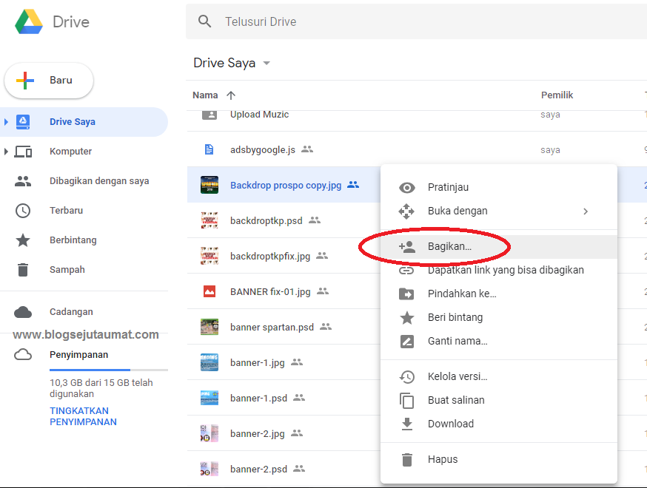Expand the Drive Saya tree arrow

point(7,122)
